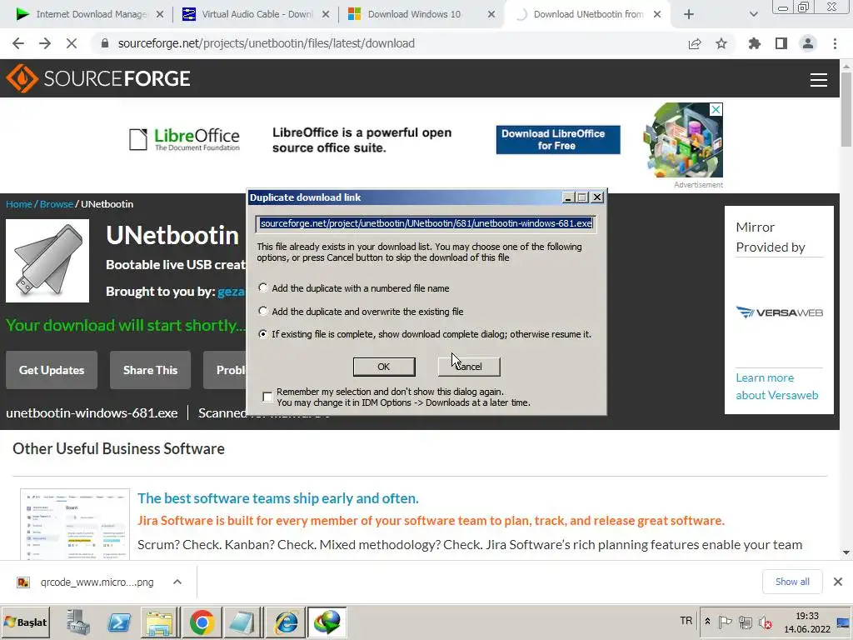The height and width of the screenshot is (640, 853).
Task: Click the Chrome address bar URL
Action: [x=266, y=43]
